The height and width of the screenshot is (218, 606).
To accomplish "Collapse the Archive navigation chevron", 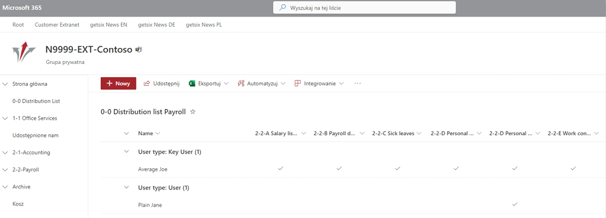I will pyautogui.click(x=5, y=187).
